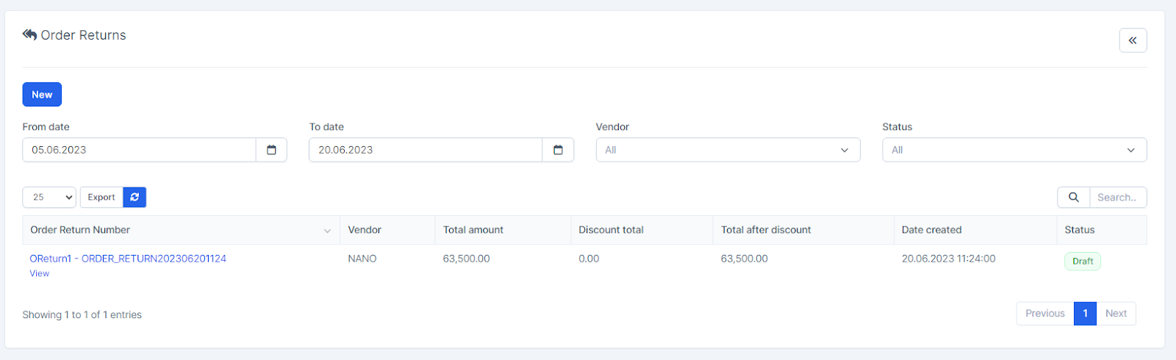
Task: Select page 1 in pagination
Action: (x=1085, y=314)
